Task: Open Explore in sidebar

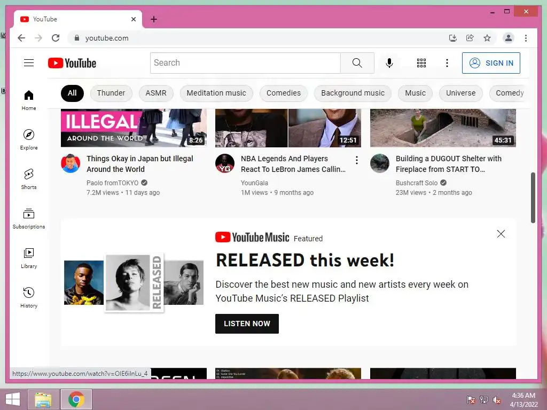Action: click(29, 139)
